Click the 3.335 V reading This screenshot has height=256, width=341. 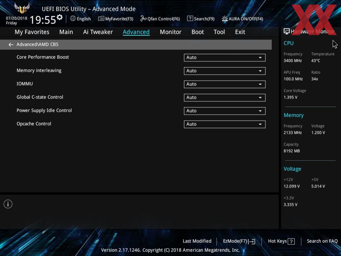point(290,205)
